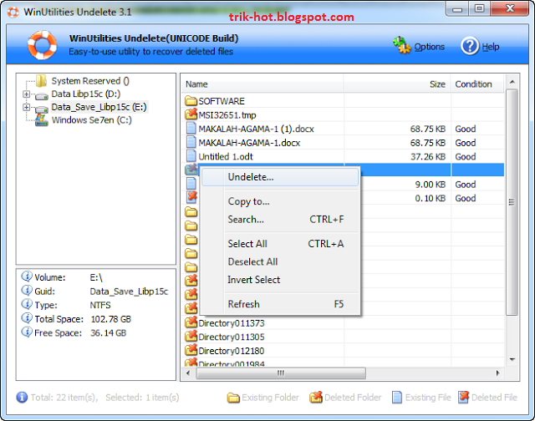Choose Undelete... from the context menu
The width and height of the screenshot is (535, 421).
(280, 177)
